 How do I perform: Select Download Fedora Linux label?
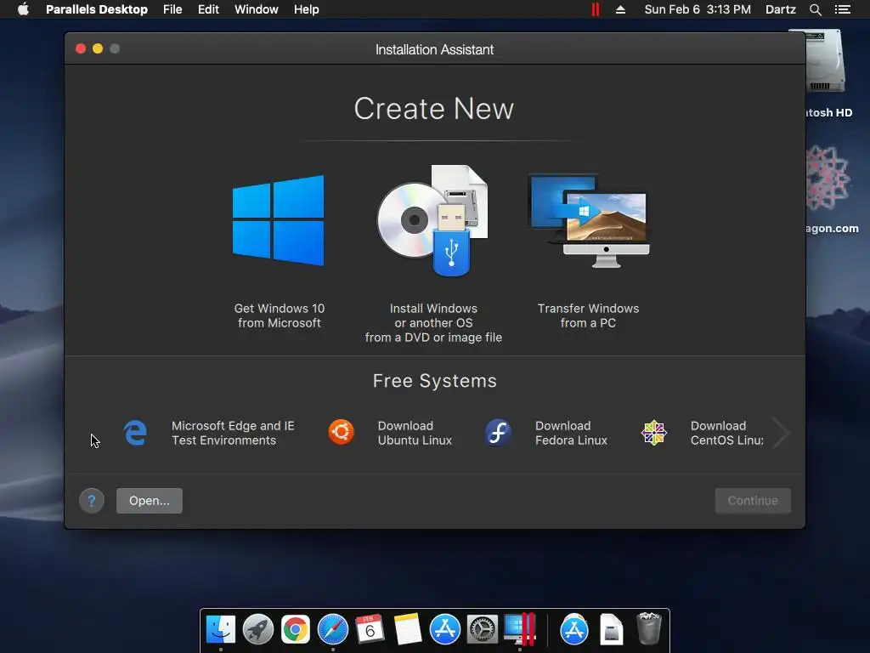point(571,433)
